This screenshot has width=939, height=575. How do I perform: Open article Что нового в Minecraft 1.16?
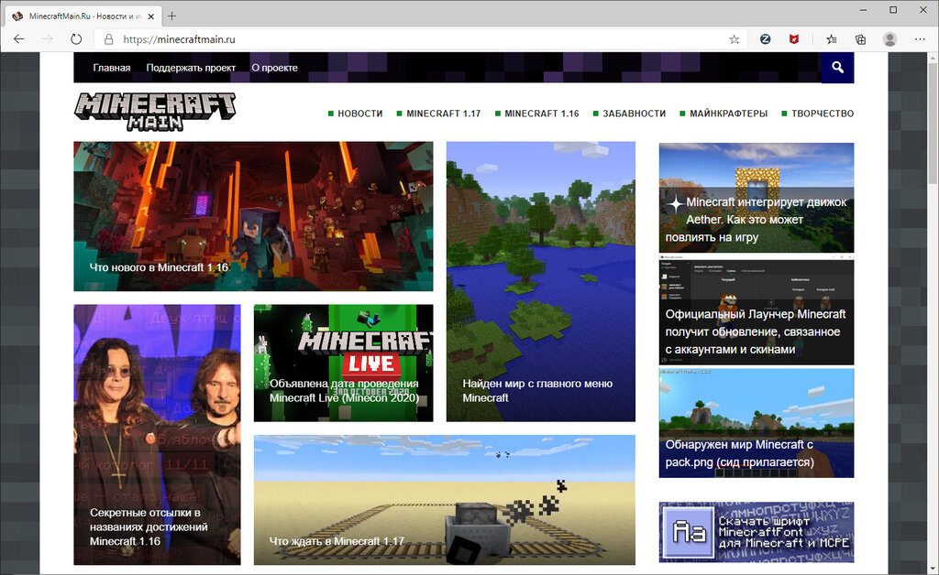pos(253,216)
